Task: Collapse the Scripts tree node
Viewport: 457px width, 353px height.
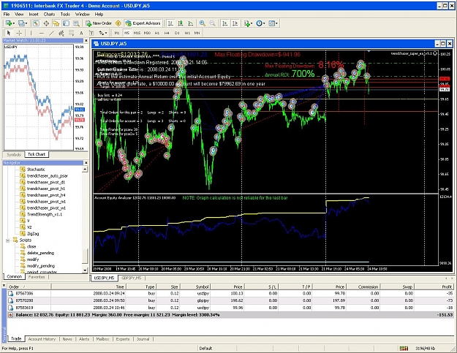Action: click(8, 240)
